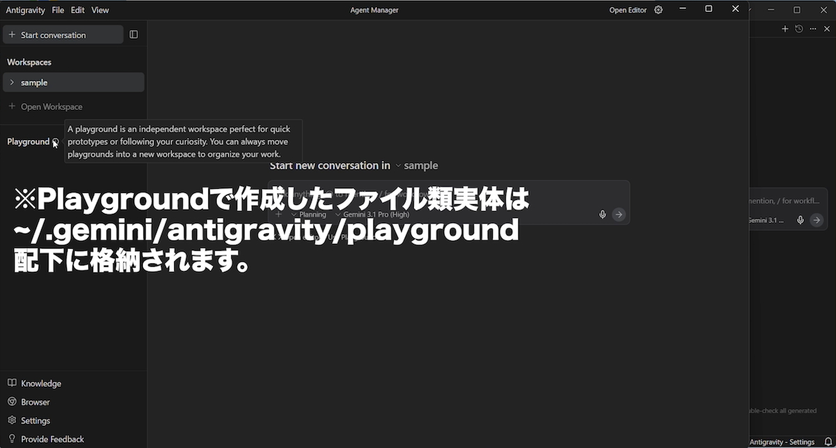This screenshot has height=448, width=836.
Task: Click Provide Feedback in the sidebar
Action: coord(52,439)
